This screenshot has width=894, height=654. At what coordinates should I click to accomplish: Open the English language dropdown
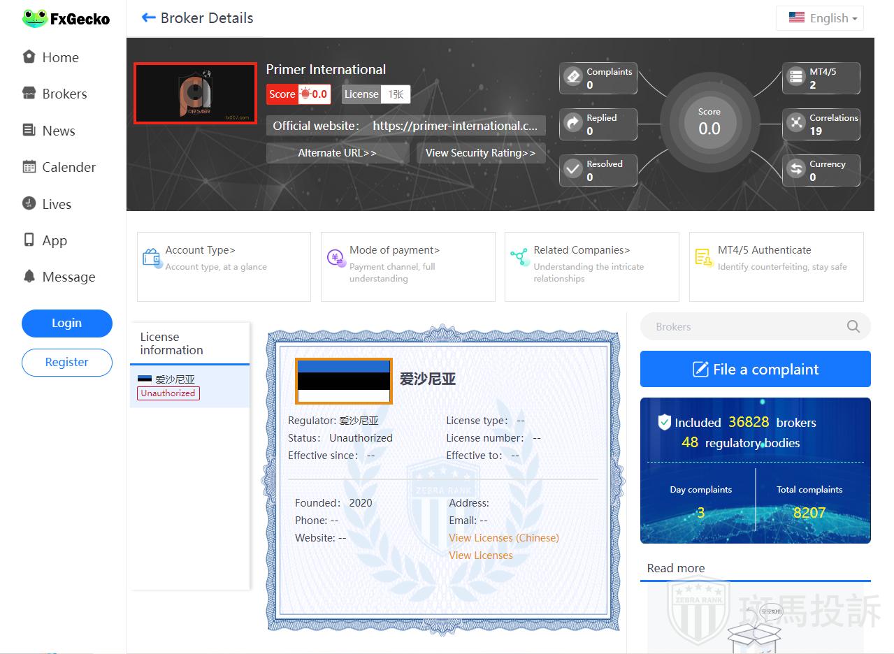[x=820, y=18]
